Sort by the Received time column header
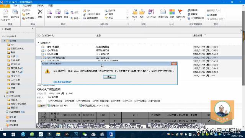The image size is (245, 138). pos(198,36)
